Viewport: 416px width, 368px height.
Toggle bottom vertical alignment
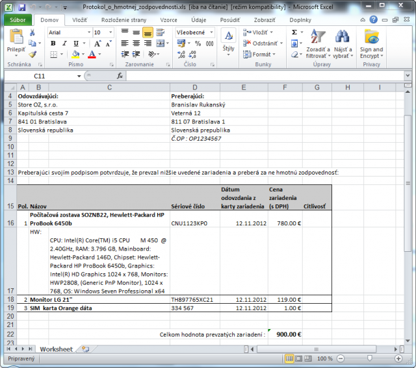coord(148,32)
